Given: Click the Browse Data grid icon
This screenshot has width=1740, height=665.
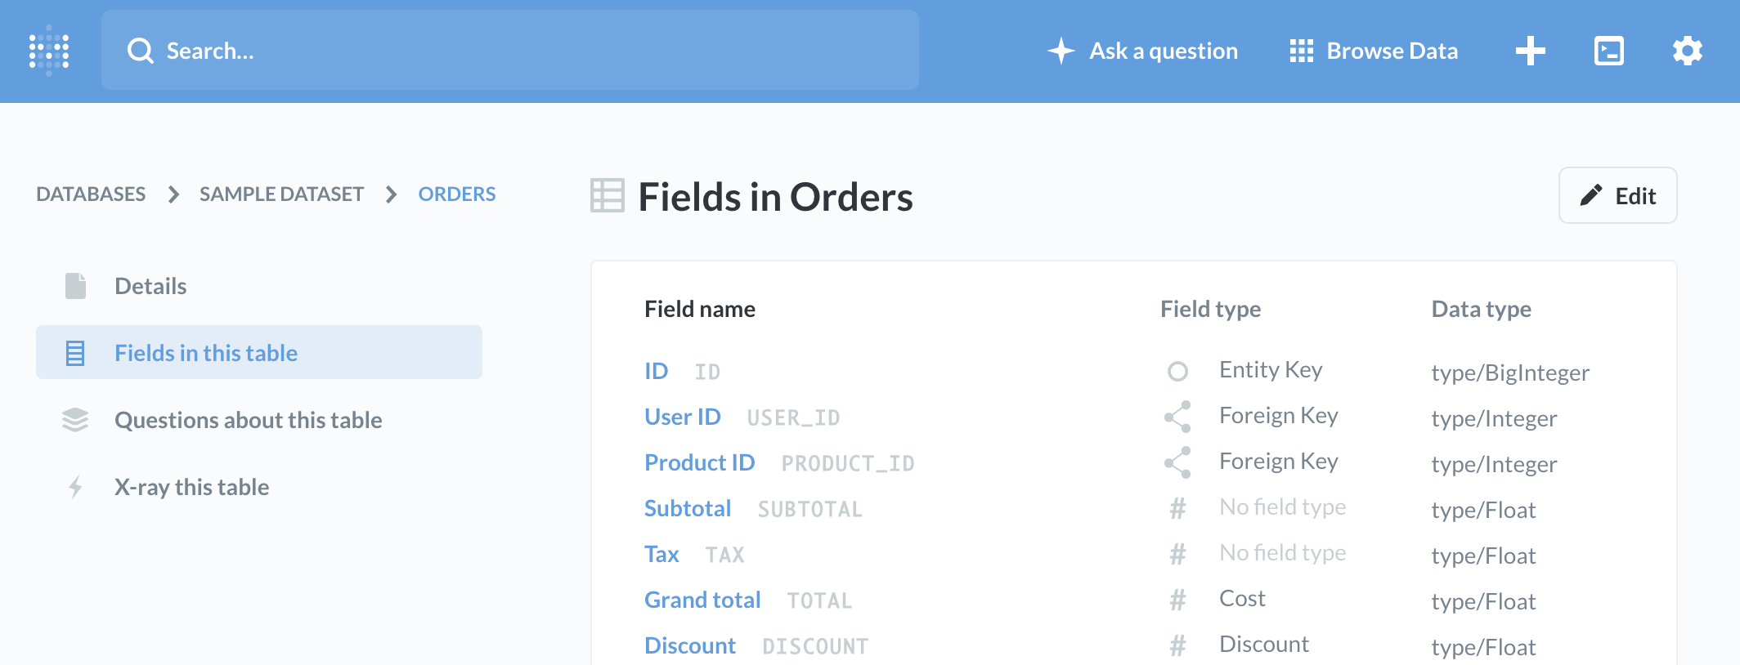Looking at the screenshot, I should (1301, 51).
